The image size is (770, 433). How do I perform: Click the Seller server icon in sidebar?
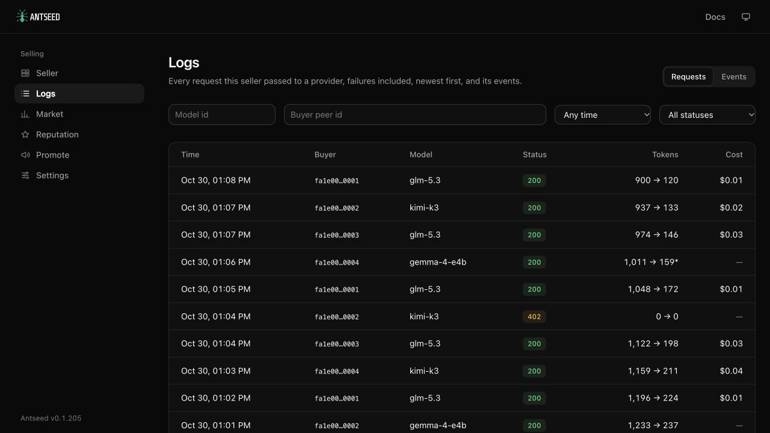point(25,73)
